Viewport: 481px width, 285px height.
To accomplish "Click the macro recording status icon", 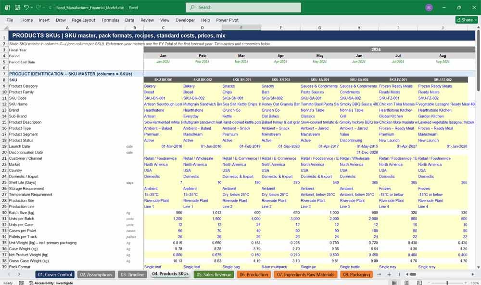I will [x=21, y=283].
